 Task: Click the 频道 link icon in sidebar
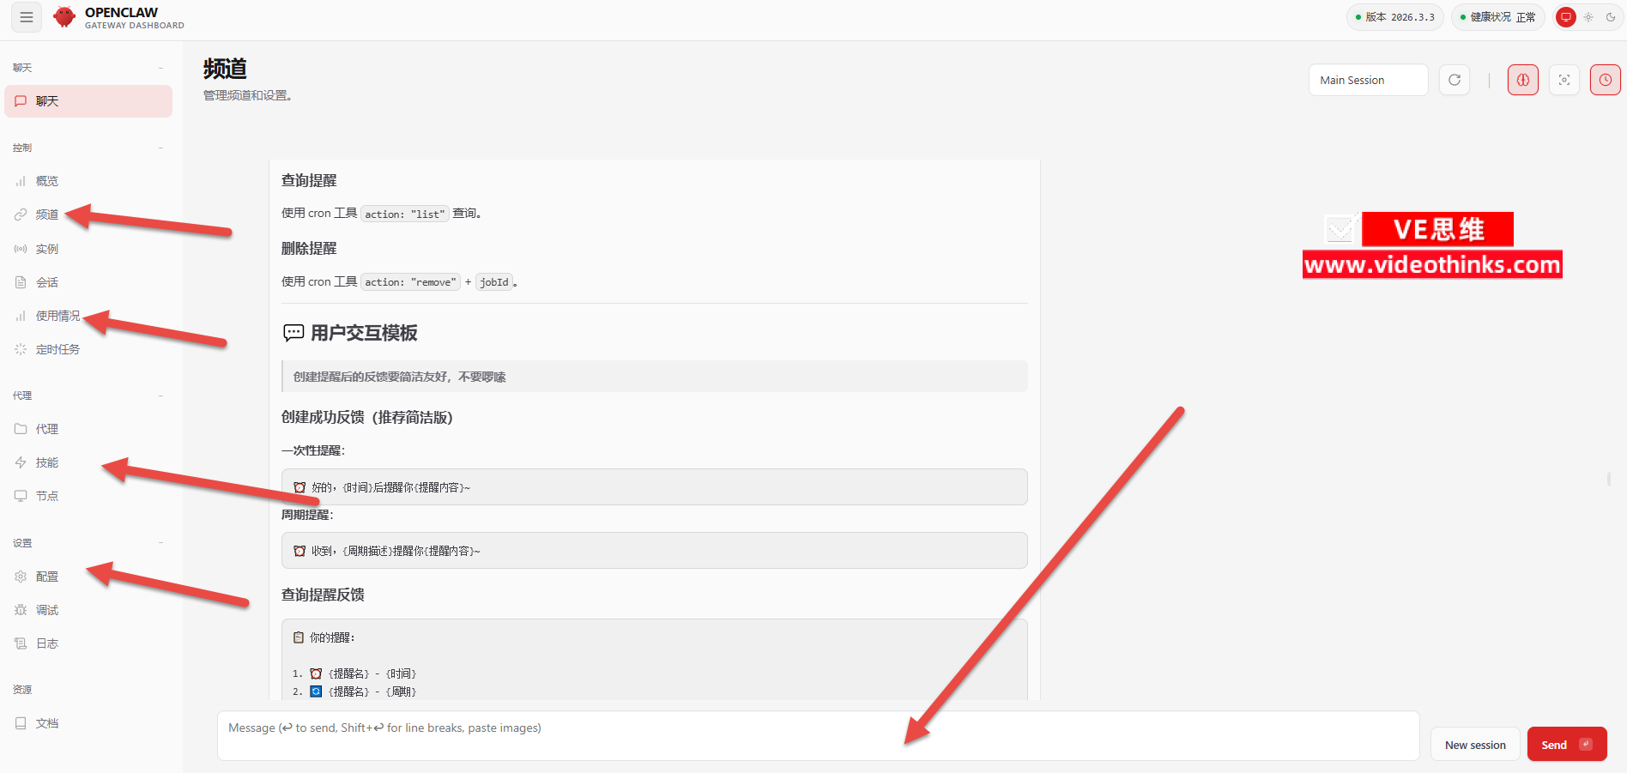click(21, 214)
